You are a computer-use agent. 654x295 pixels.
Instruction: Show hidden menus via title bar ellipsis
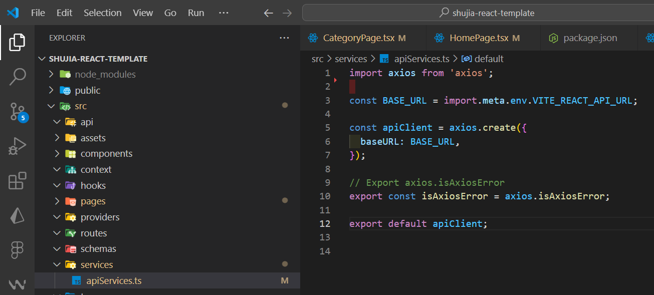tap(224, 13)
